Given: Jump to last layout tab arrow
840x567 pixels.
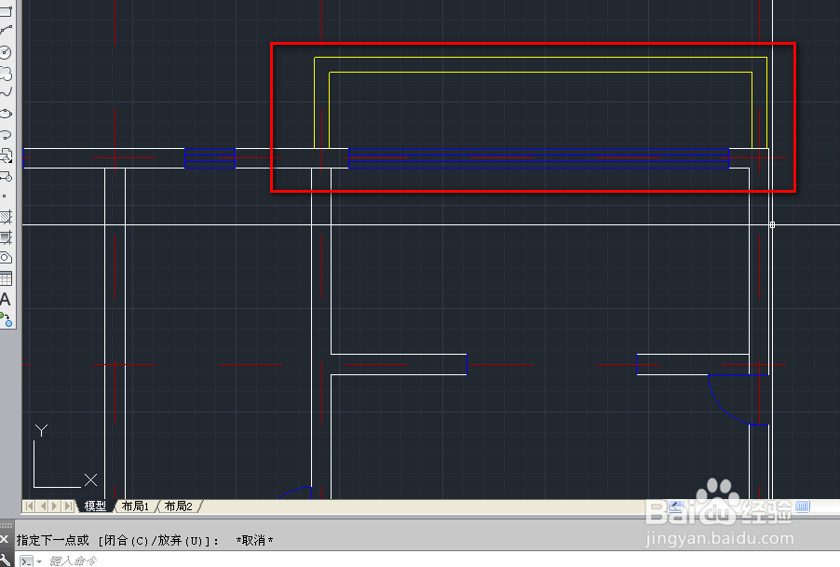Looking at the screenshot, I should point(67,506).
